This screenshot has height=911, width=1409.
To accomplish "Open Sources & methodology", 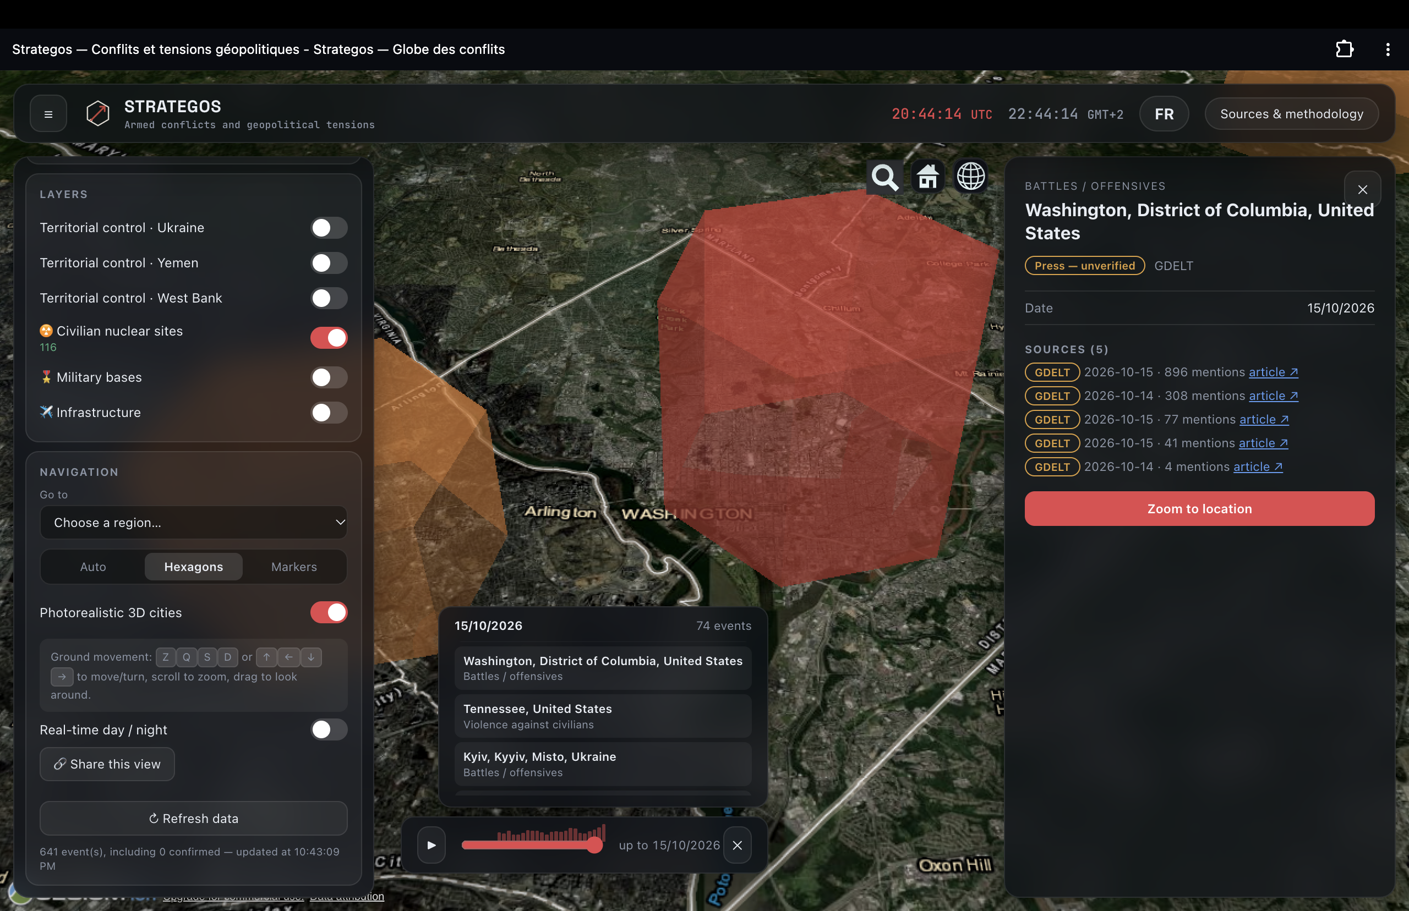I will [1292, 113].
